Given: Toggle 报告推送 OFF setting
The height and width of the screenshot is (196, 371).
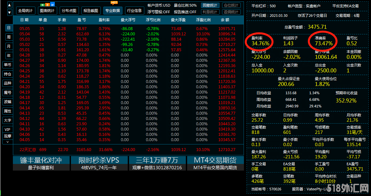Looking at the screenshot, I should [x=185, y=12].
